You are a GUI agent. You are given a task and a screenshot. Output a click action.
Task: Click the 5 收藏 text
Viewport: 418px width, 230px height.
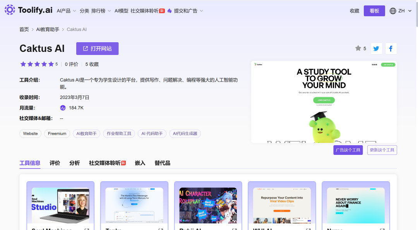[x=92, y=64]
